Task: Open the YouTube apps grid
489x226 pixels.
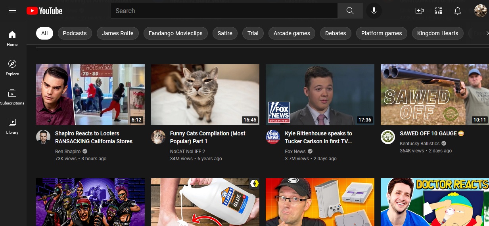Action: click(x=439, y=11)
